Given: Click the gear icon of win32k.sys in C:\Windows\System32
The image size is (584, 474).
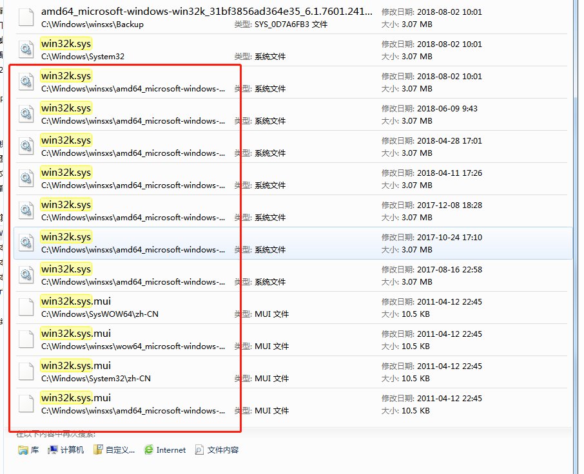Looking at the screenshot, I should [26, 50].
